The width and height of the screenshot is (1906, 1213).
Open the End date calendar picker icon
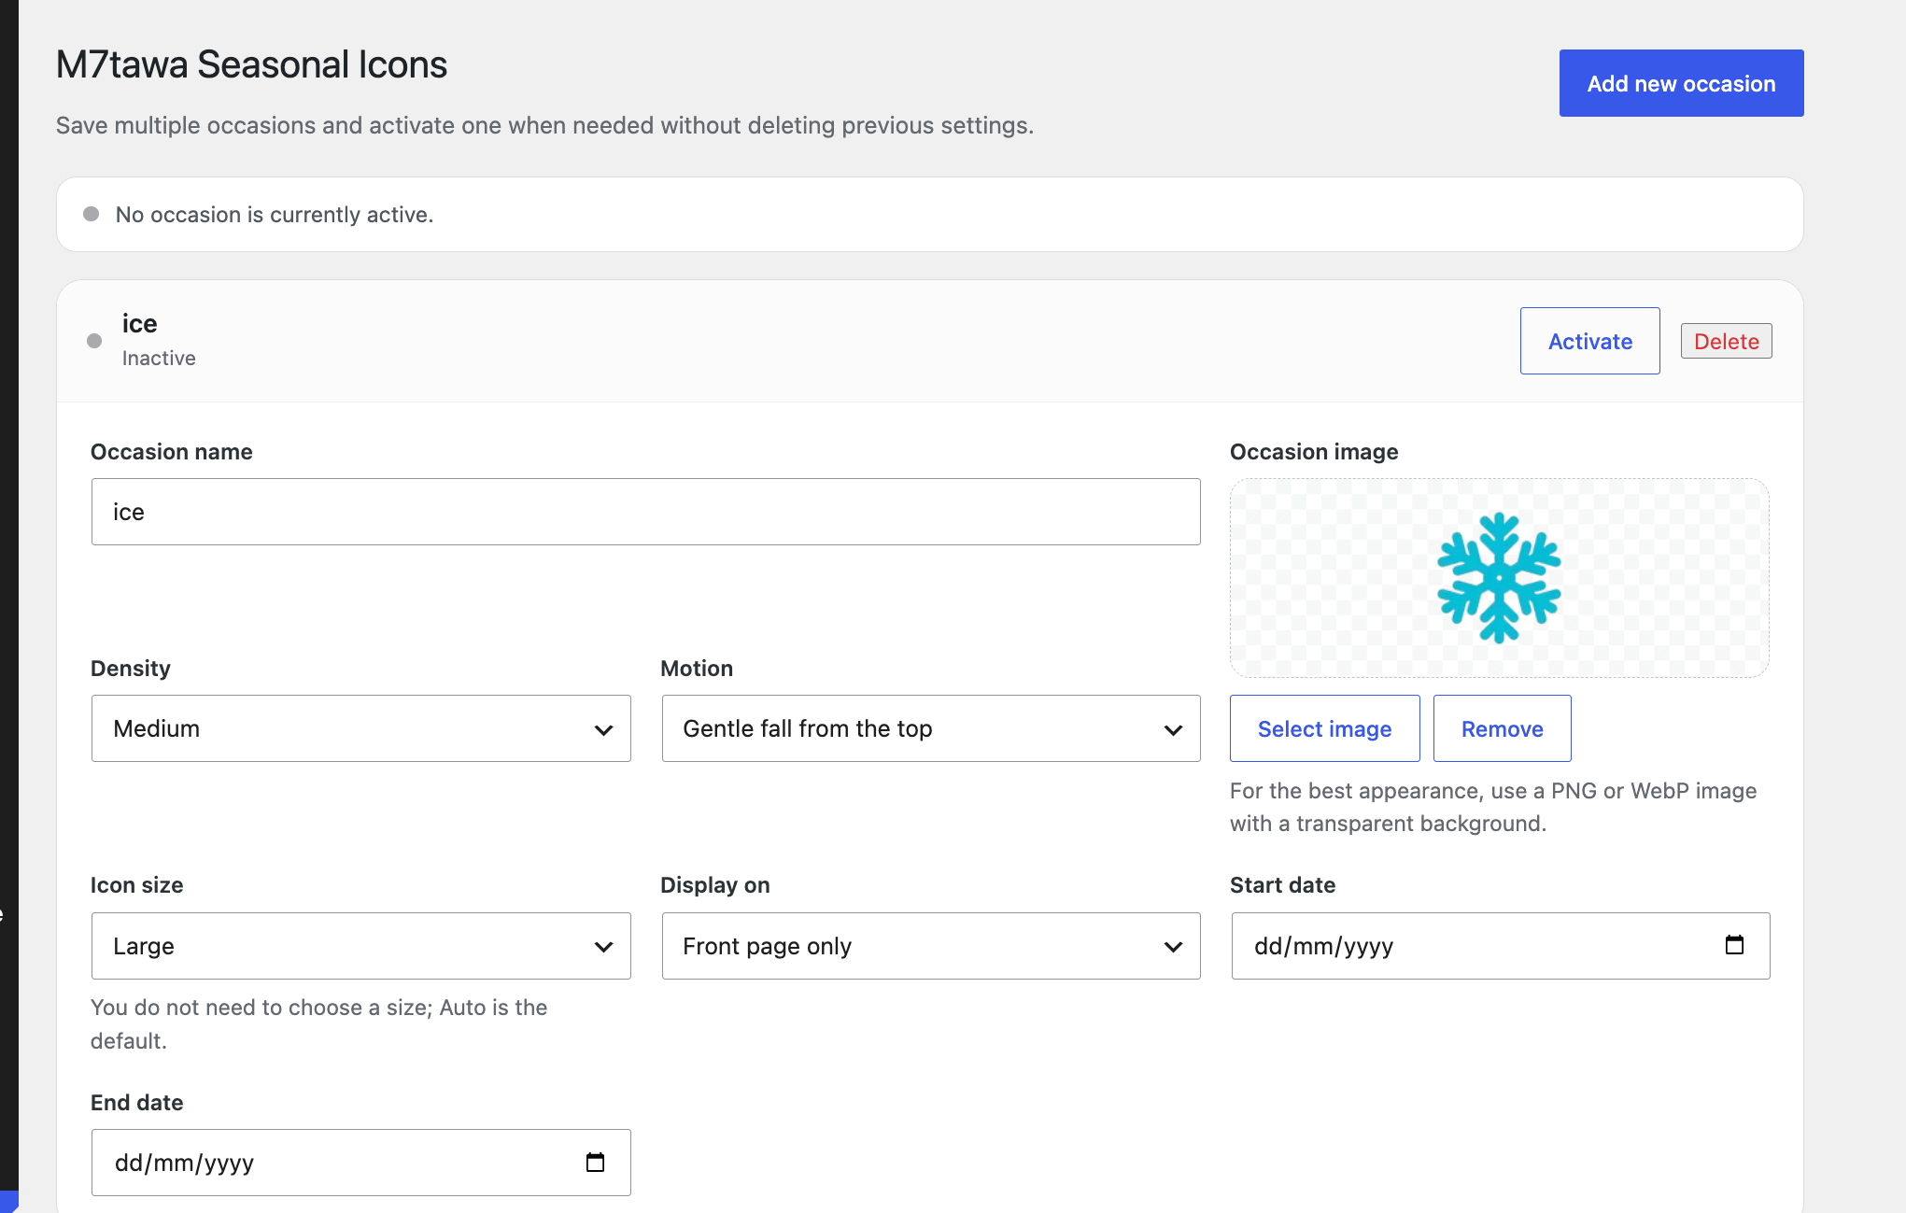(595, 1162)
